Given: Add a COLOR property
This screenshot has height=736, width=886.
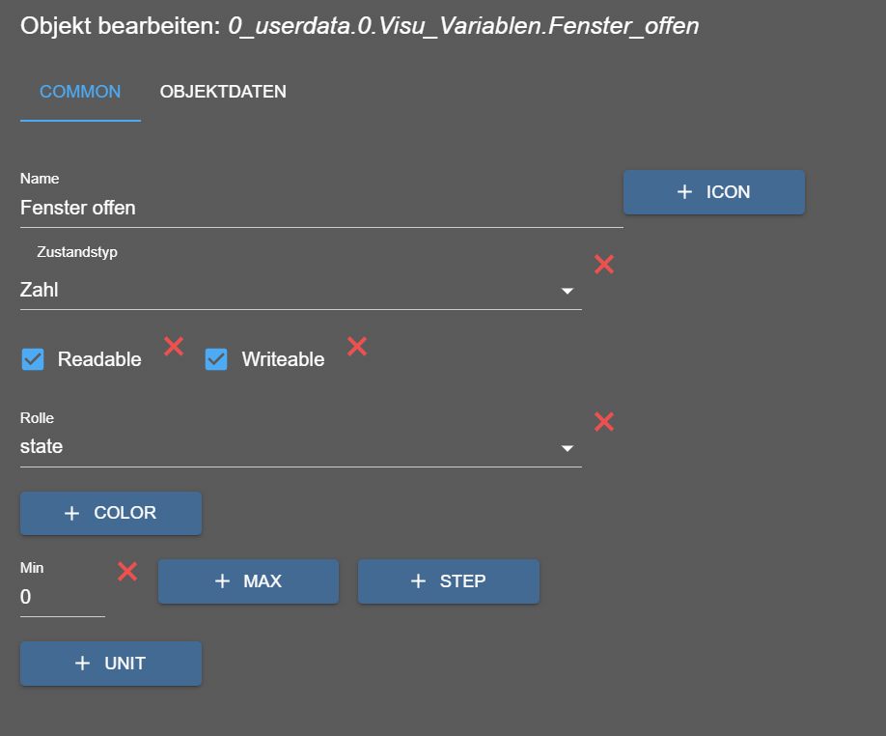Looking at the screenshot, I should (111, 513).
